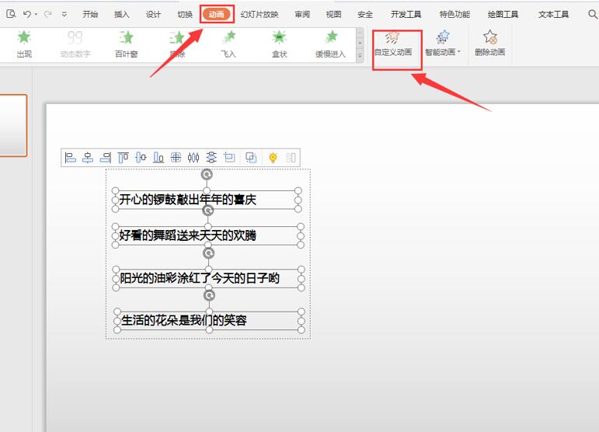Align selected objects to the top
This screenshot has height=432, width=599.
click(123, 158)
